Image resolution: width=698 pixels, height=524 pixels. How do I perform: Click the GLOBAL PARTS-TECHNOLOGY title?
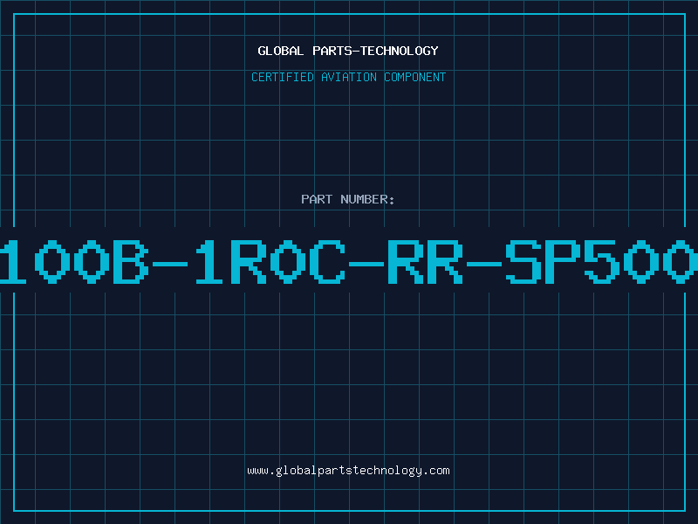click(348, 51)
